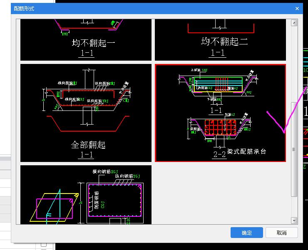Select the bottom diagram with 横向钢筋XGJ
Image resolution: width=308 pixels, height=250 pixels.
[86, 194]
